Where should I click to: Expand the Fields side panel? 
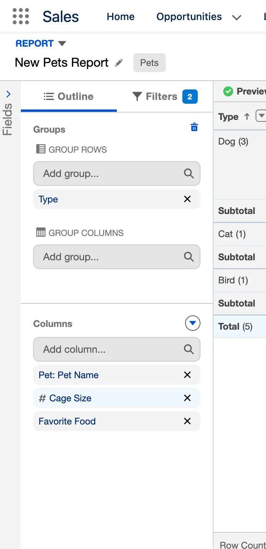point(8,94)
